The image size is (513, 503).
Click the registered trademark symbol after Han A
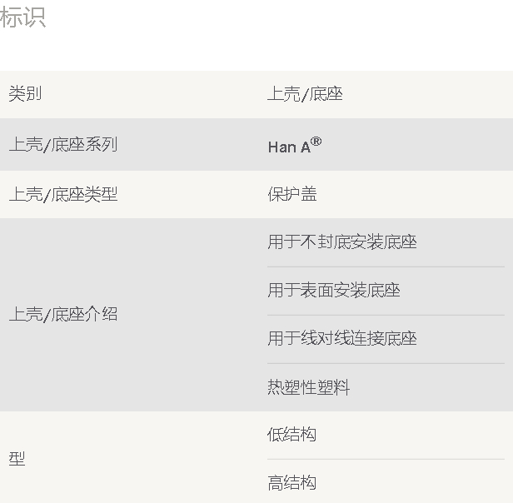[x=316, y=142]
